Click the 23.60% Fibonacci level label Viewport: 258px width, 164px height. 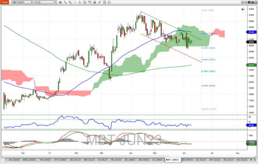(x=208, y=34)
